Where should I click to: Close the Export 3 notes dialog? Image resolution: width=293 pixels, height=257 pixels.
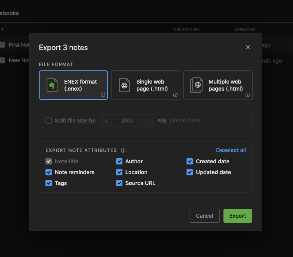pos(248,47)
